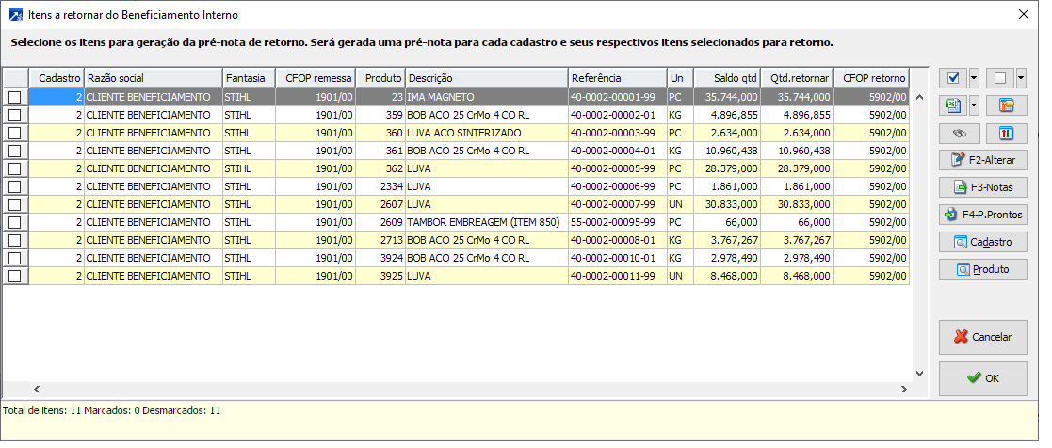The width and height of the screenshot is (1052, 448).
Task: Click the Excel export icon button
Action: [x=952, y=105]
